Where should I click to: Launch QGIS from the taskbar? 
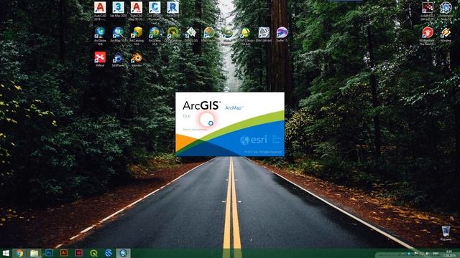tap(93, 253)
